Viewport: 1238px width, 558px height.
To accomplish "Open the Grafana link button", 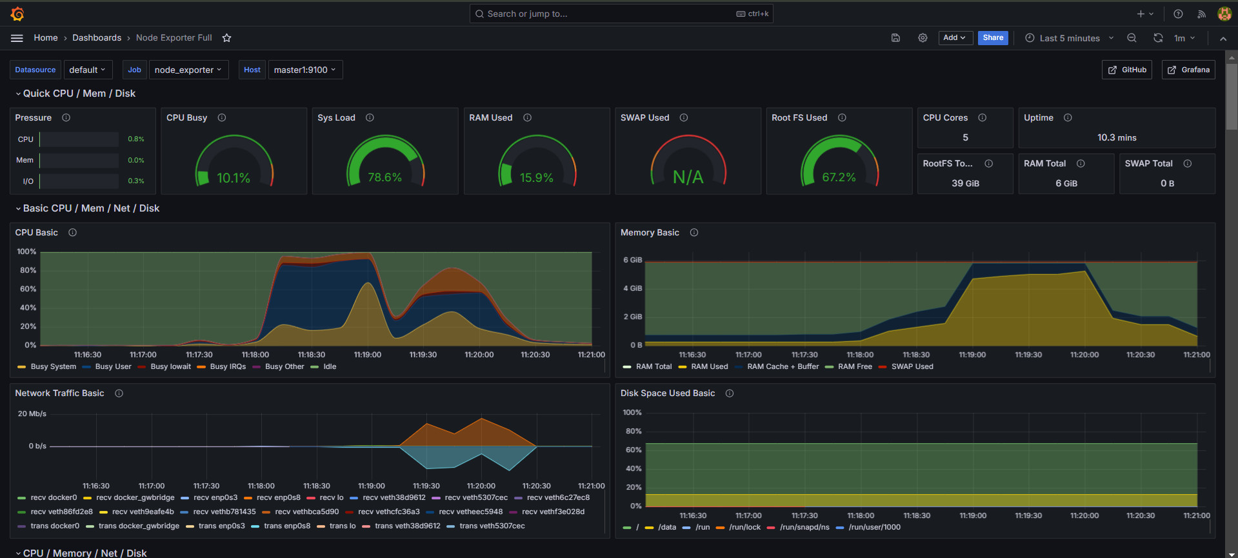I will [x=1188, y=70].
